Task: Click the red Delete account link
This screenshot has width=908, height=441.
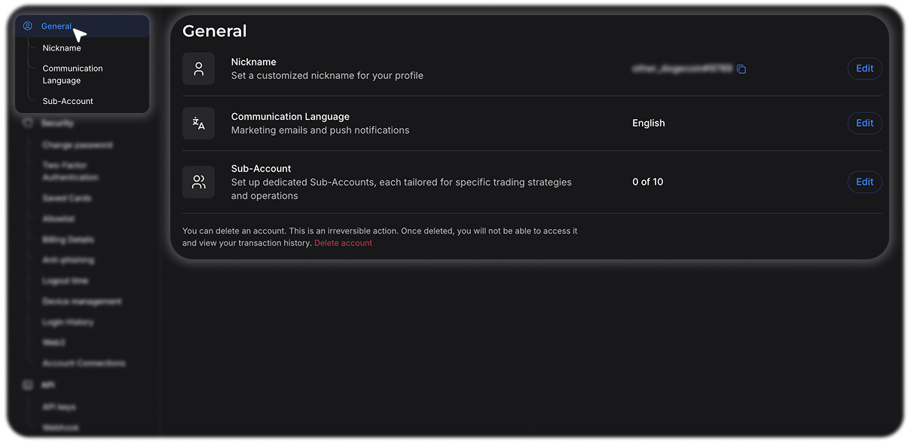Action: click(343, 243)
